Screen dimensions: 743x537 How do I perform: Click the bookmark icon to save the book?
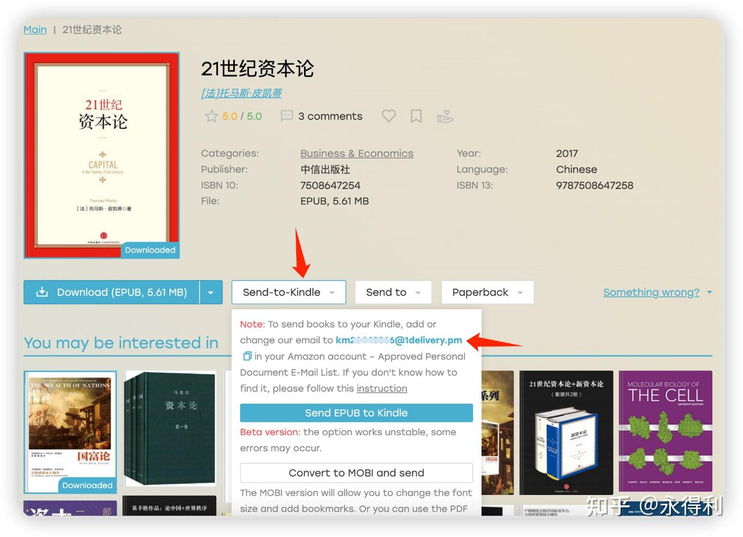click(416, 116)
